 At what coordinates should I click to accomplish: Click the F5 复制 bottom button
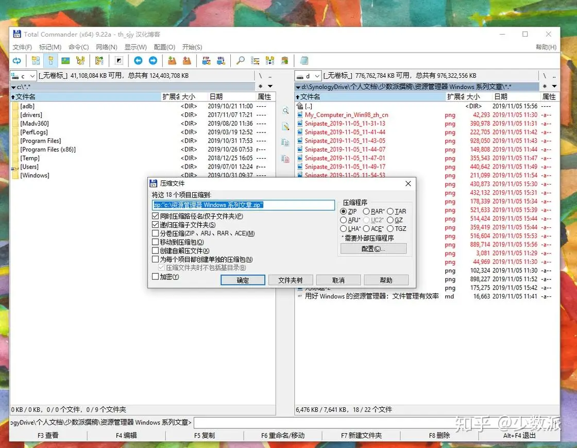pyautogui.click(x=205, y=435)
